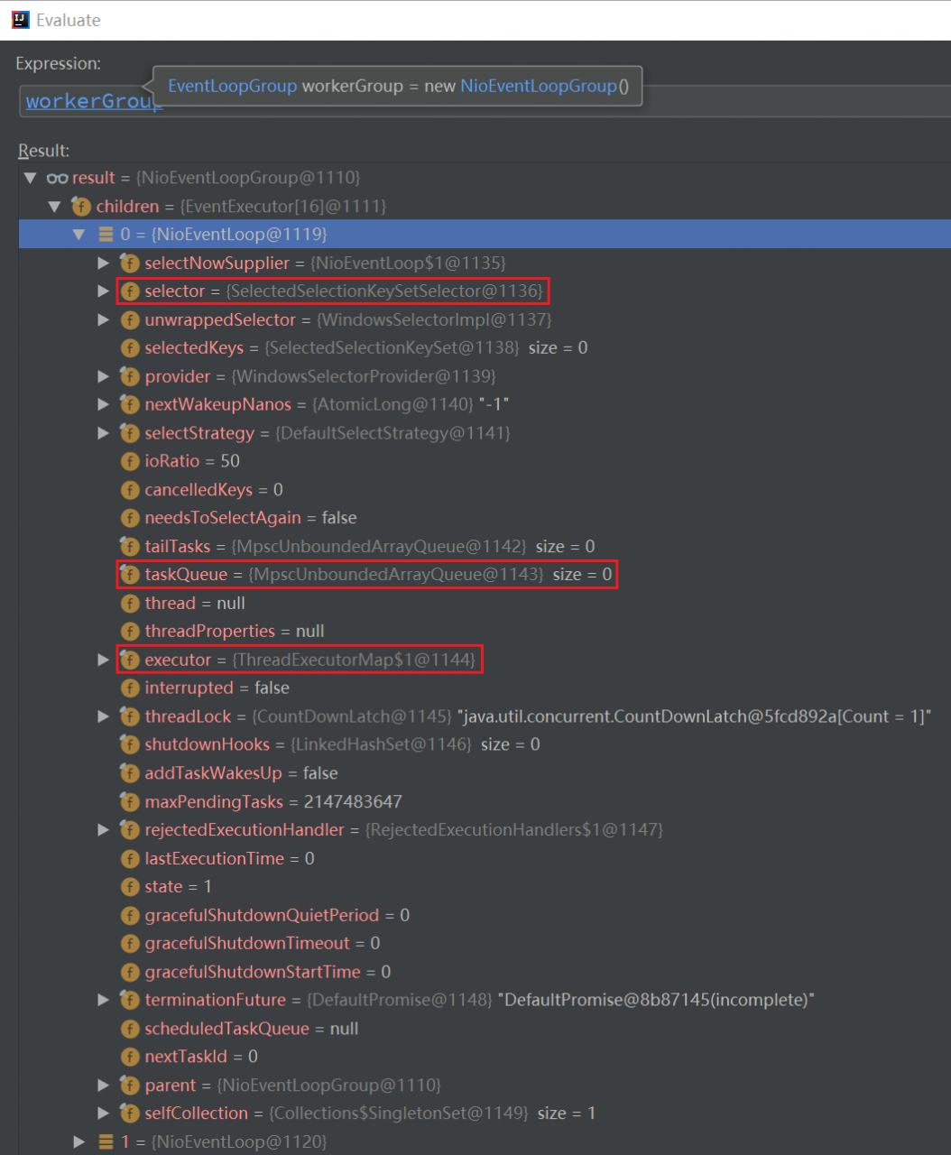This screenshot has width=951, height=1155.
Task: Select the tailTasks MpscUnboundedArrayQueue row
Action: coord(485,547)
